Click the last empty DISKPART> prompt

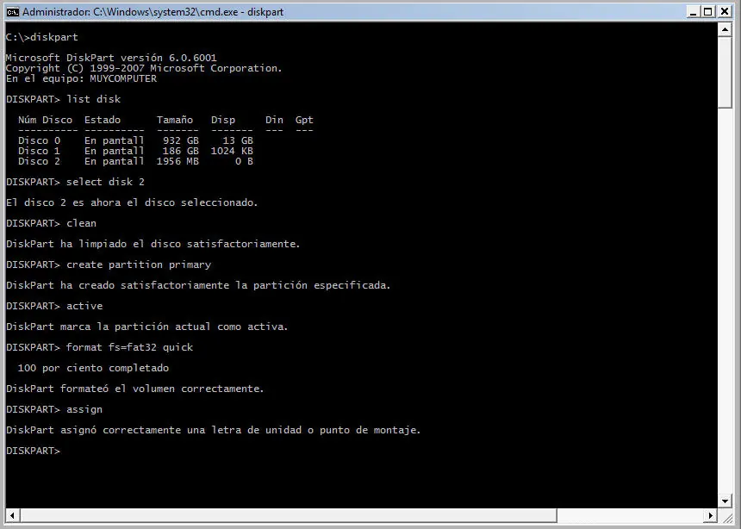point(33,451)
